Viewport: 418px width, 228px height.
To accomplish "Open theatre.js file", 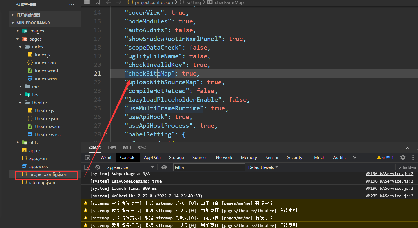I will pyautogui.click(x=45, y=111).
